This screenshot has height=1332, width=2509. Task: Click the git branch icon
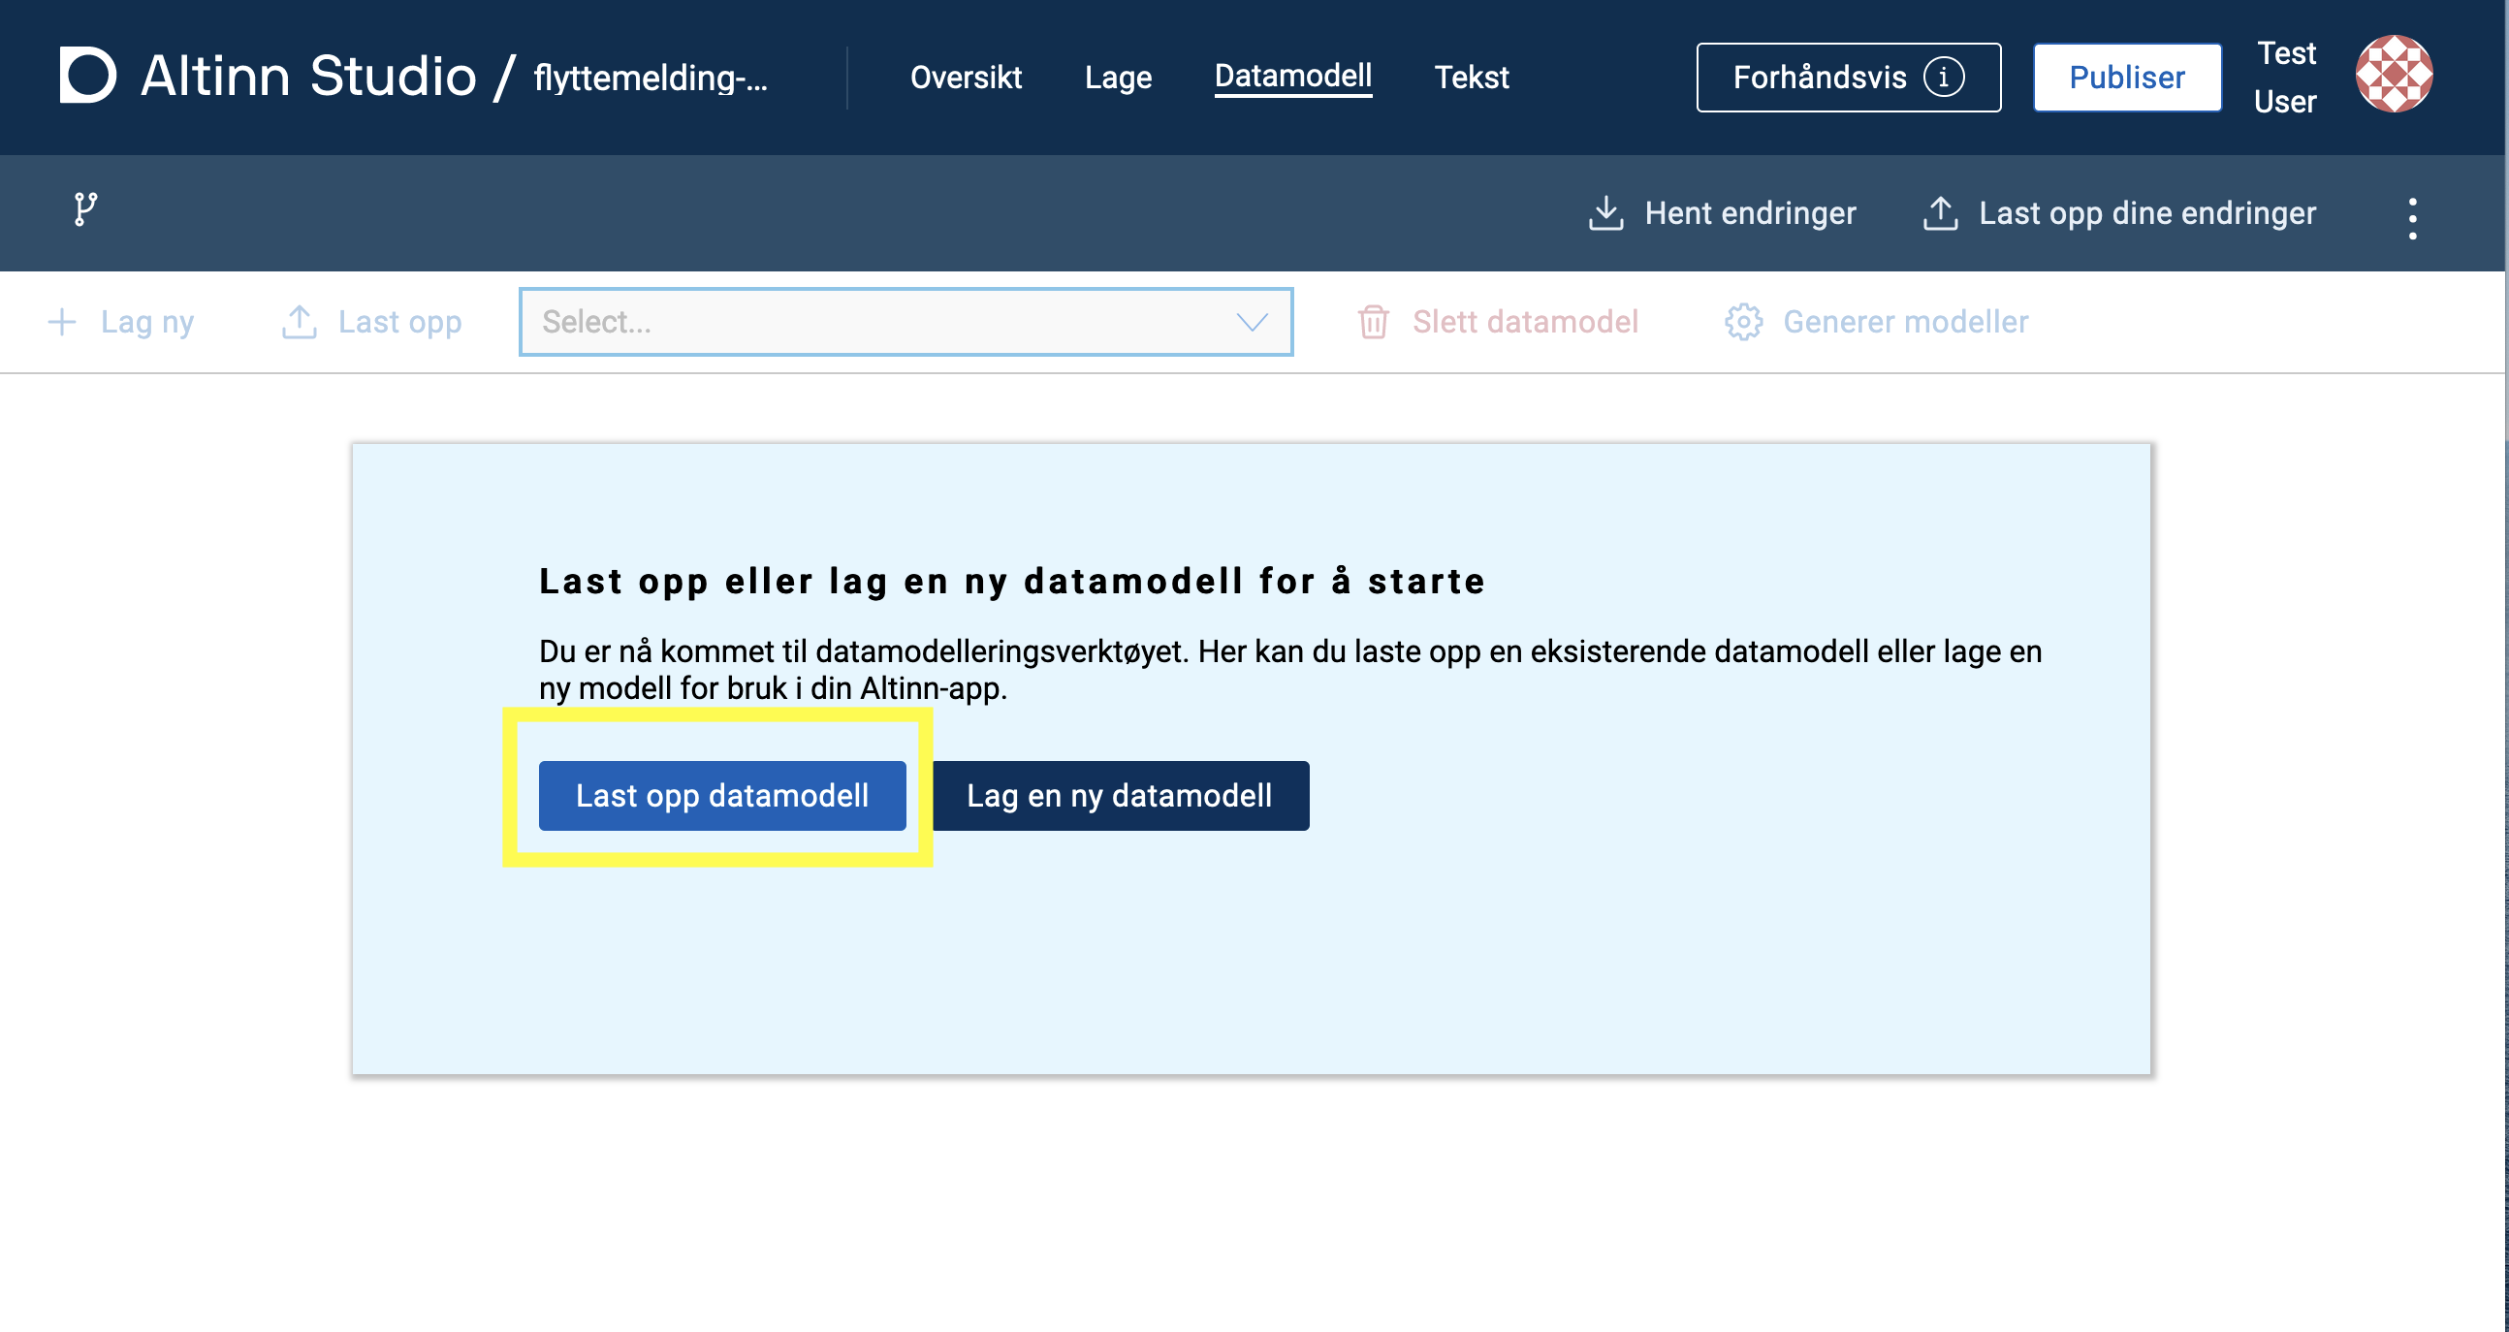coord(85,208)
